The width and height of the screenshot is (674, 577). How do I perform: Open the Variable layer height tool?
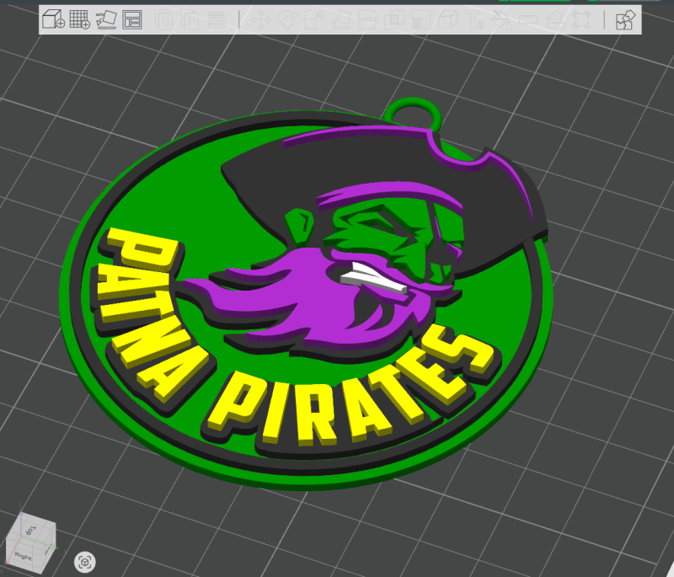pos(217,19)
